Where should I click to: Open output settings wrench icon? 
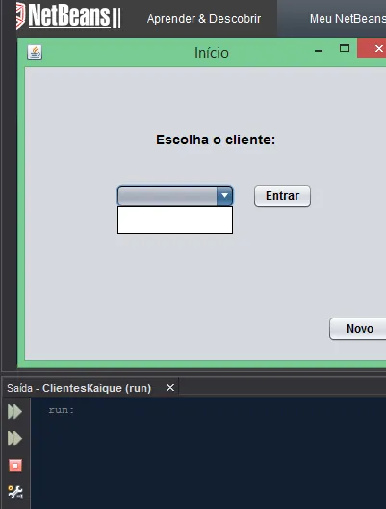pyautogui.click(x=15, y=492)
